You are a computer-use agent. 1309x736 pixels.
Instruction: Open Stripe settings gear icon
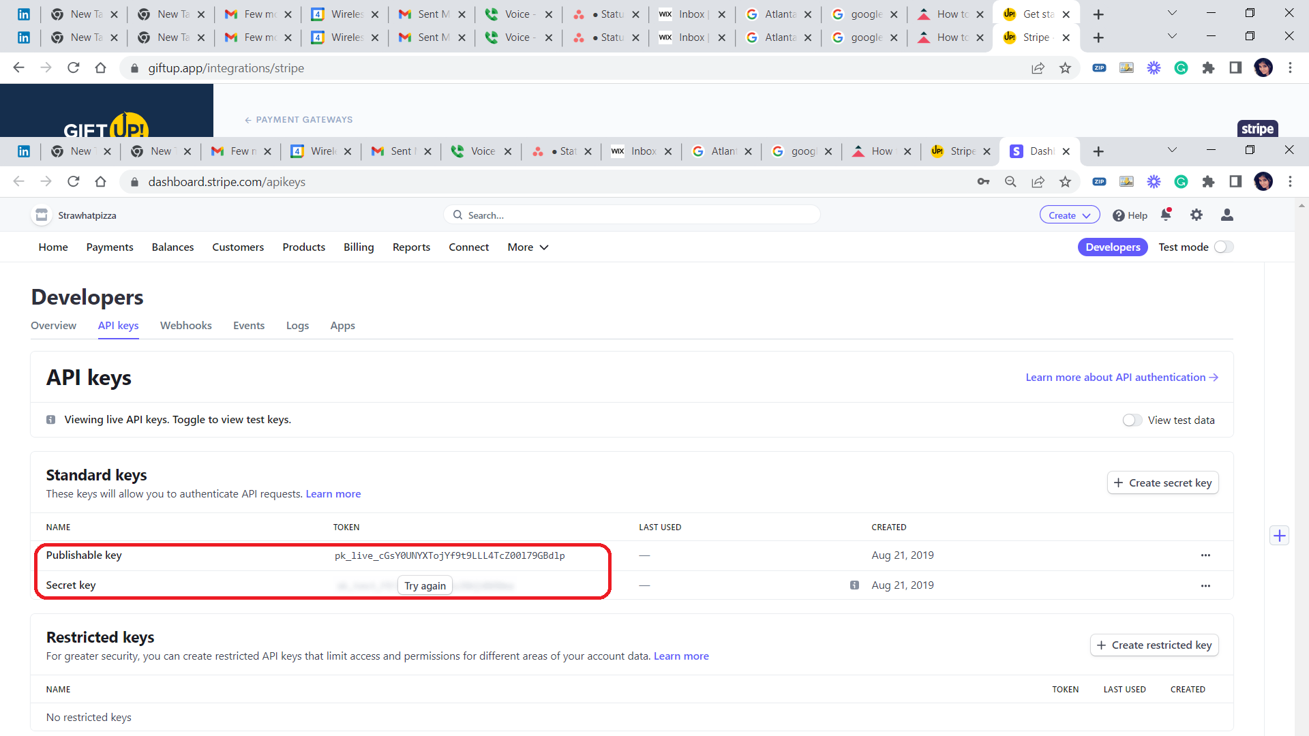click(x=1197, y=215)
